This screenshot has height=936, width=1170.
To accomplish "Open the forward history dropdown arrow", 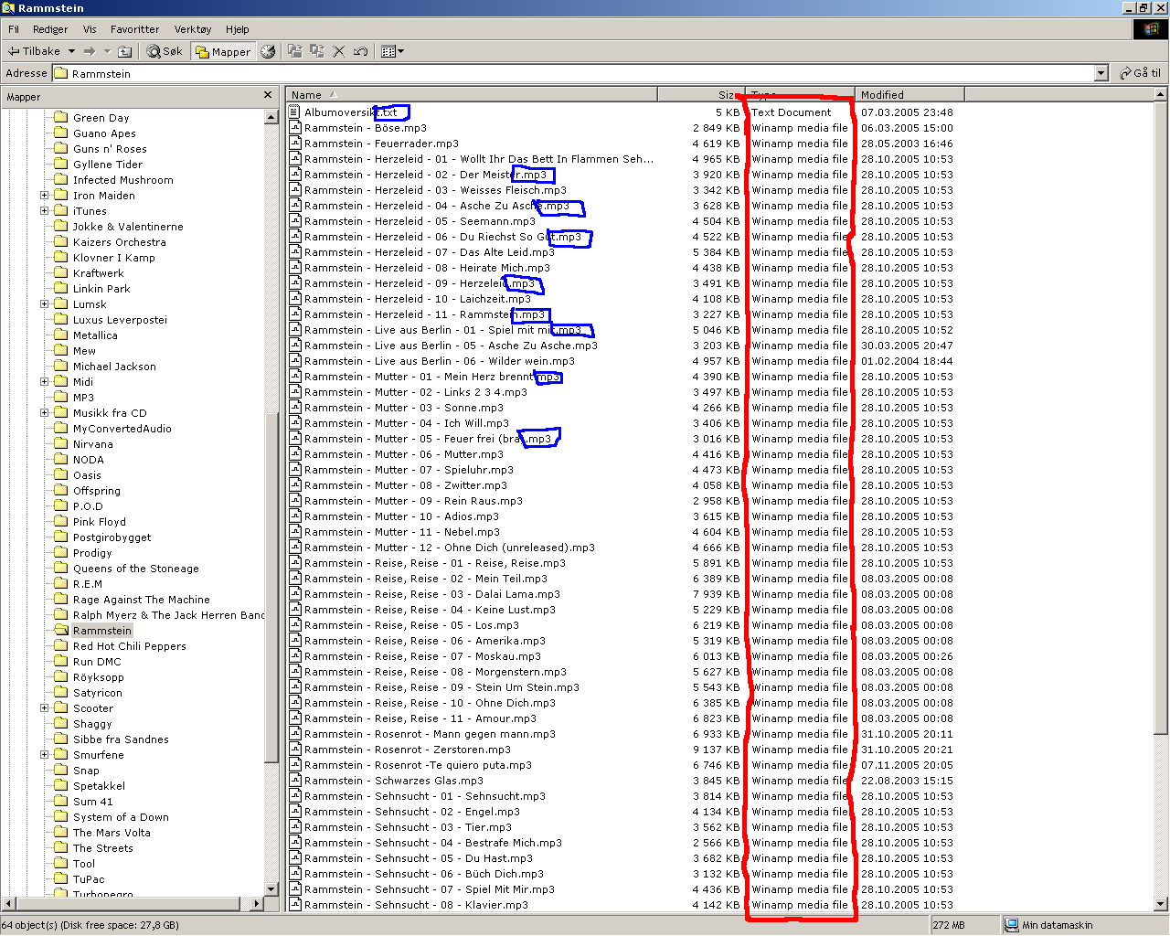I will (107, 51).
